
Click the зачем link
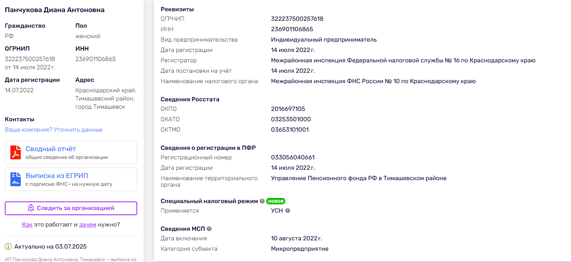[x=87, y=224]
